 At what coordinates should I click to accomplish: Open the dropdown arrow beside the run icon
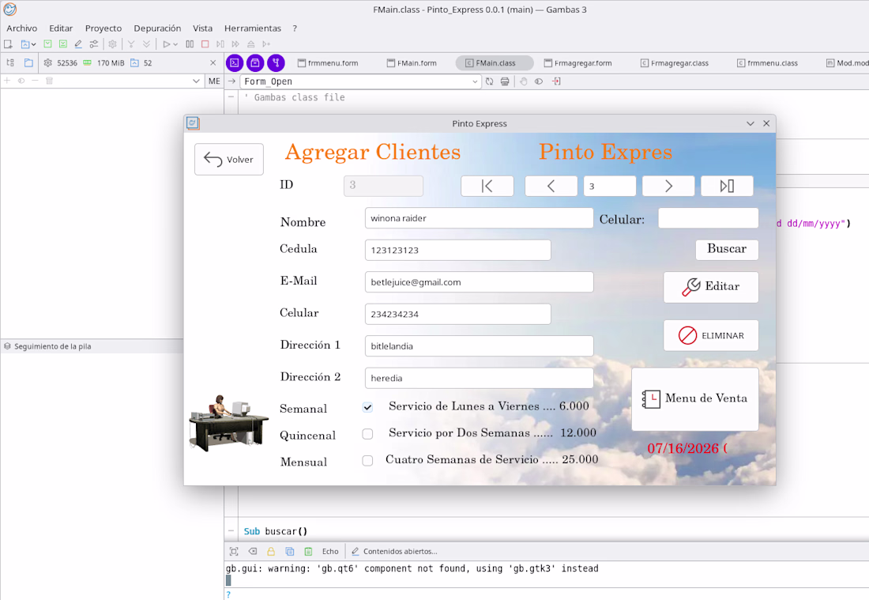click(x=175, y=44)
